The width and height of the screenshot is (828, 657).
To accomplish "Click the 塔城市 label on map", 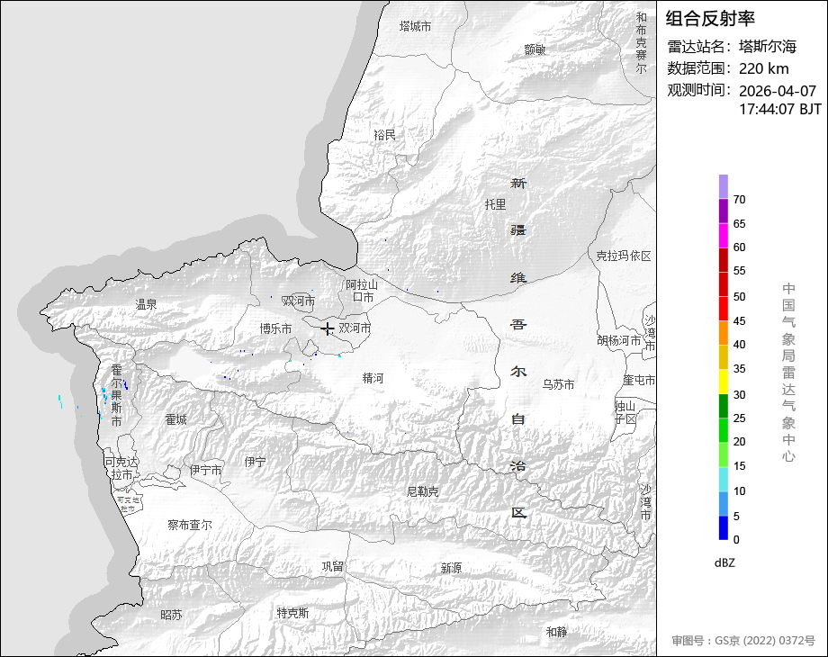I will tap(415, 27).
